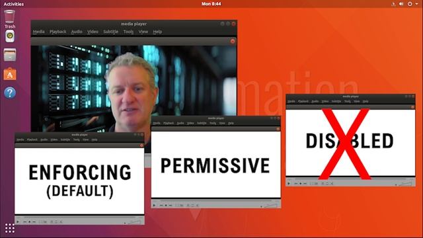Open the power menu icon in top bar
Viewport: 423px width, 238px height.
tap(410, 4)
